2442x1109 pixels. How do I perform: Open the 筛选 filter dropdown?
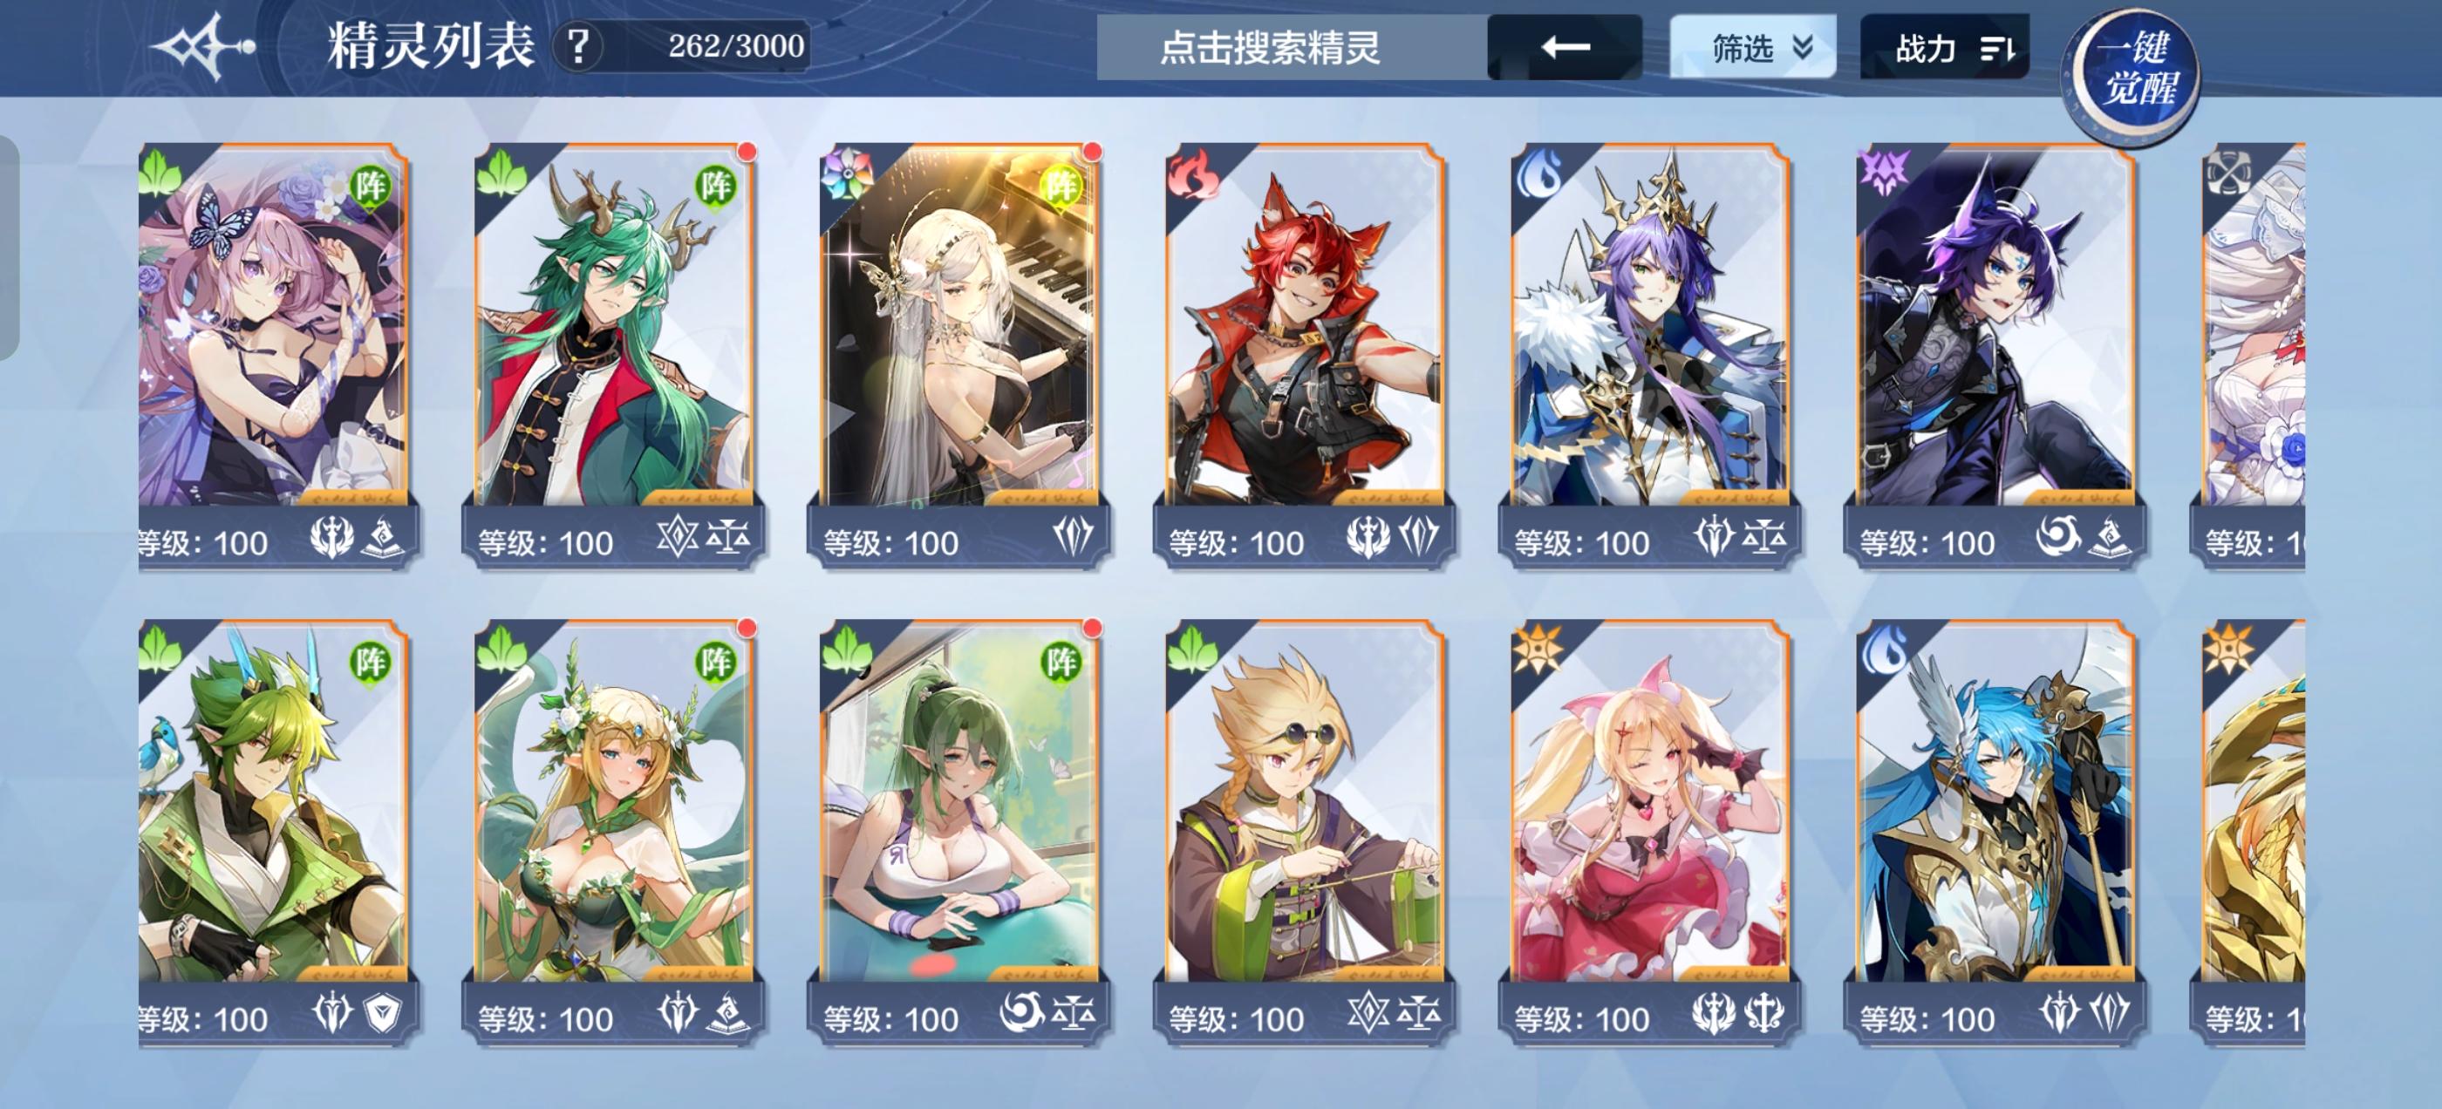pyautogui.click(x=1752, y=46)
